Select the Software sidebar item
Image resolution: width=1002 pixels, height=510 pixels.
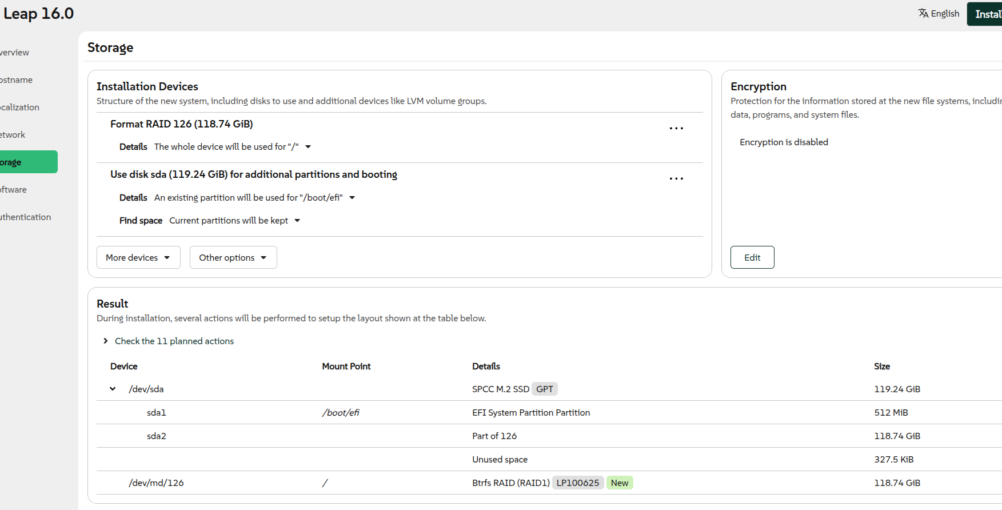[x=14, y=190]
